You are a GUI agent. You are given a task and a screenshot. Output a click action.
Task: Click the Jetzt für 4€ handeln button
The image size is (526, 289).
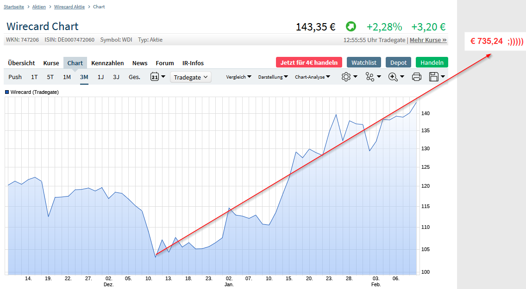(x=309, y=62)
